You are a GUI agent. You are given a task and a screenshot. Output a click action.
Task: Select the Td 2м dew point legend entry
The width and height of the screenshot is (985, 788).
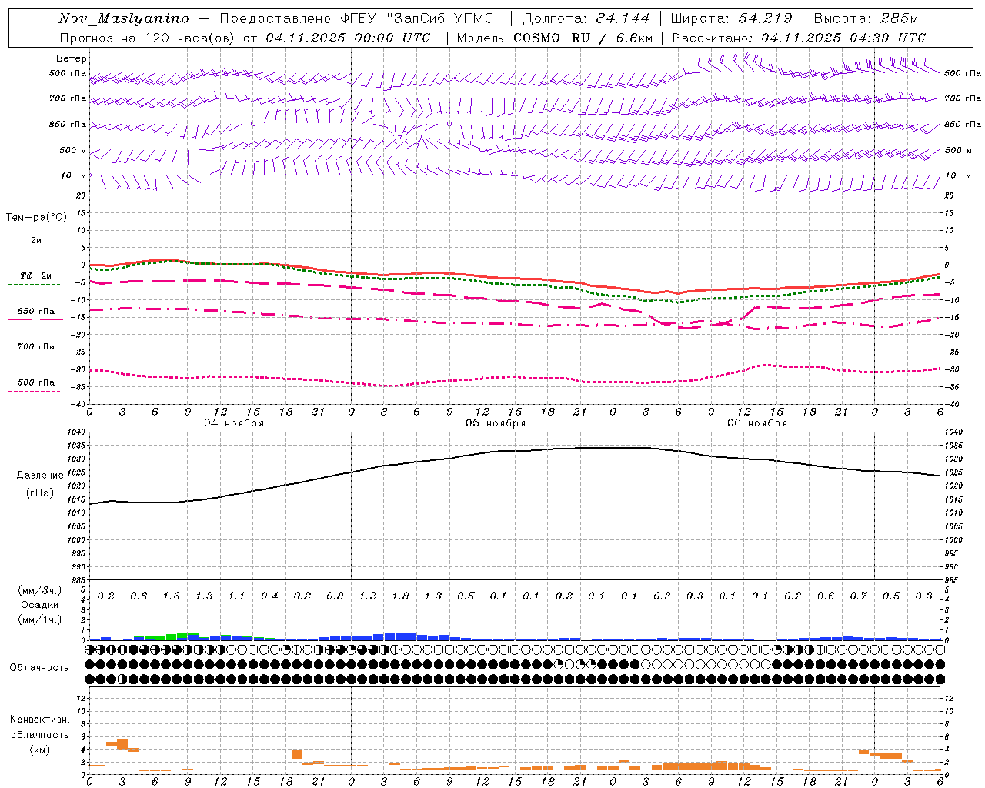tap(35, 275)
